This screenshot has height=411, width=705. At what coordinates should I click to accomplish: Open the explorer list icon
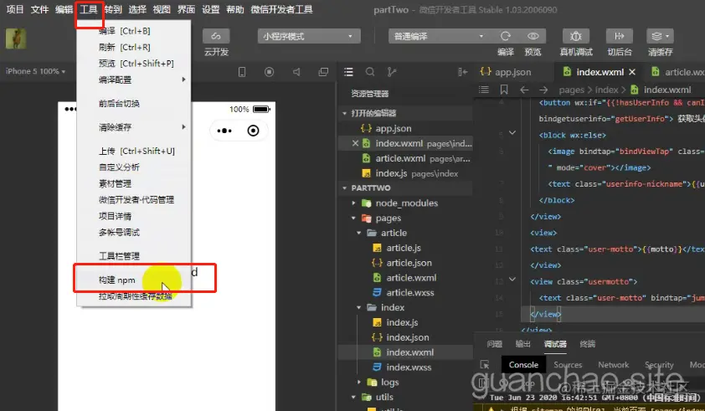coord(348,72)
